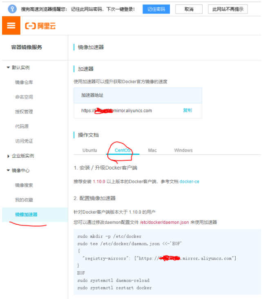
Task: Click 'sudo systemctl daemon-reload' line
Action: (x=113, y=281)
